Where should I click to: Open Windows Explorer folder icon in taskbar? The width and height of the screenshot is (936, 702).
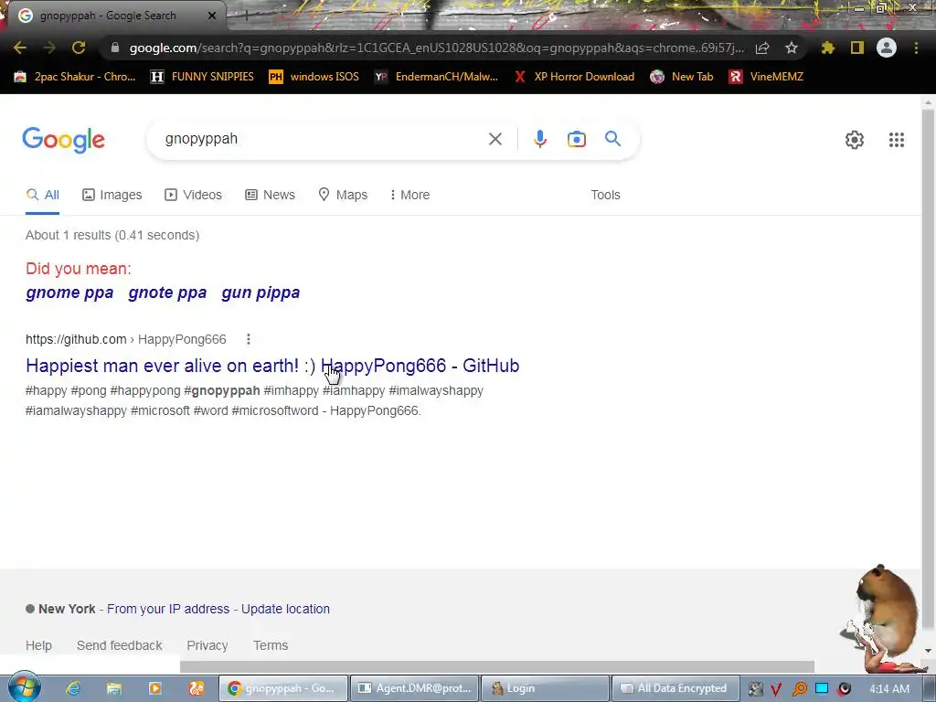click(x=114, y=688)
